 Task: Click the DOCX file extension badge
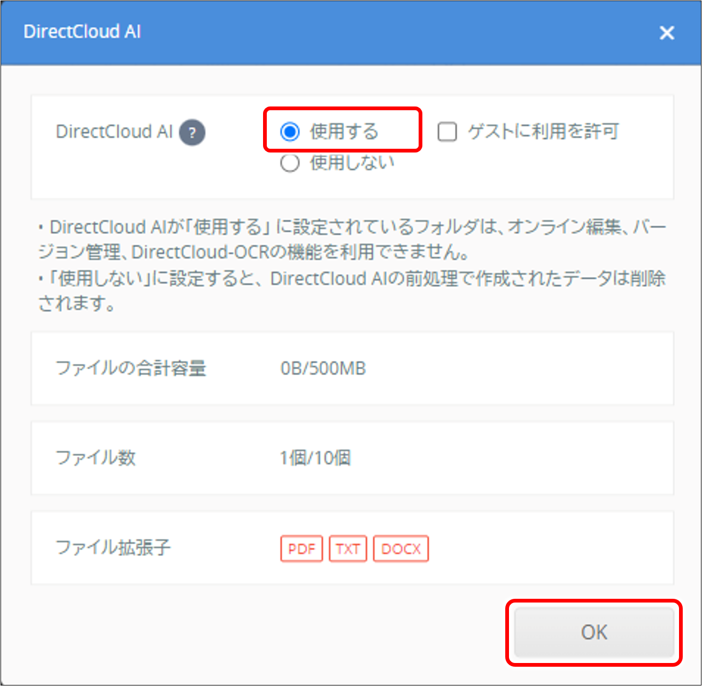click(400, 548)
